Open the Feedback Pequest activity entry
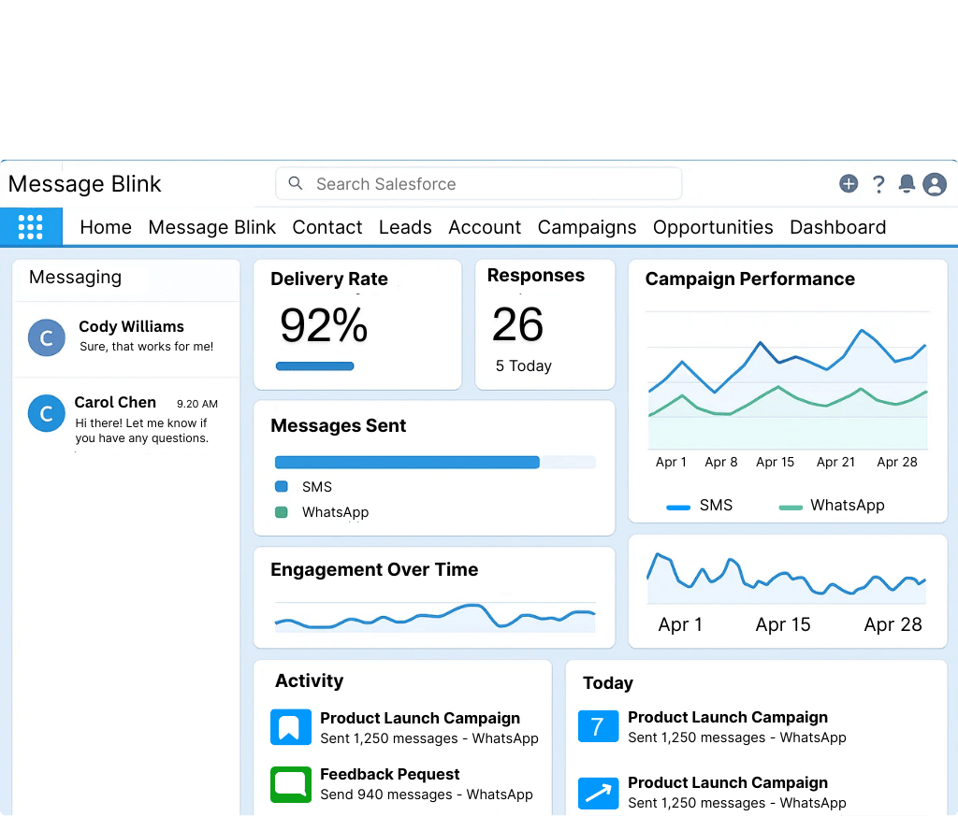The width and height of the screenshot is (958, 816). click(x=390, y=775)
